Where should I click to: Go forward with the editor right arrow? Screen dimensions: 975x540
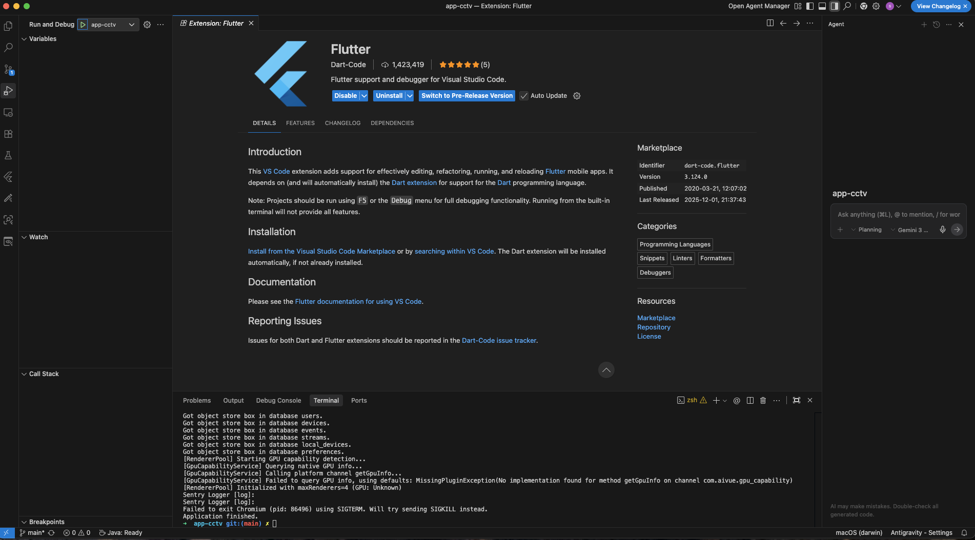[x=797, y=23]
